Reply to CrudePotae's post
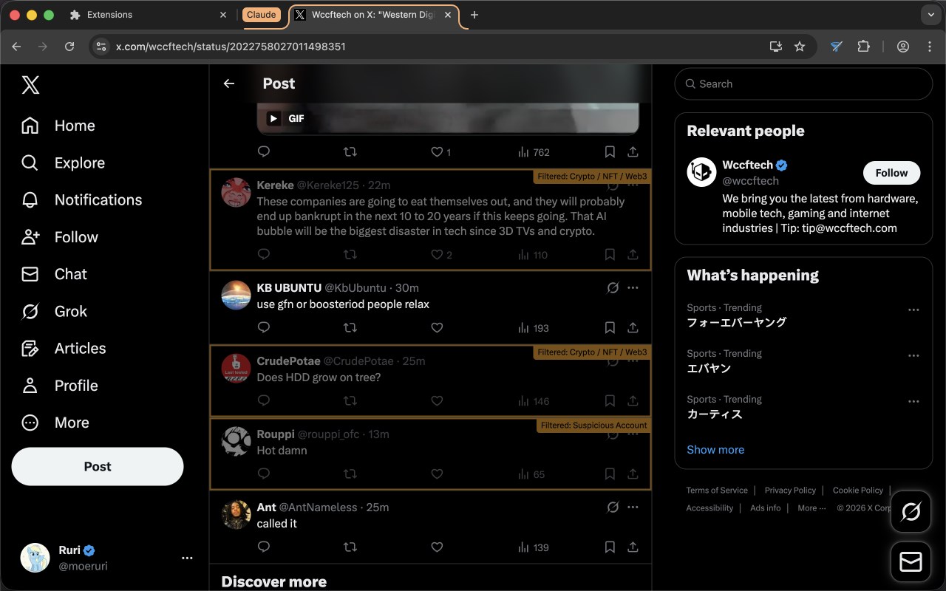Screen dimensions: 946x591 pyautogui.click(x=264, y=400)
